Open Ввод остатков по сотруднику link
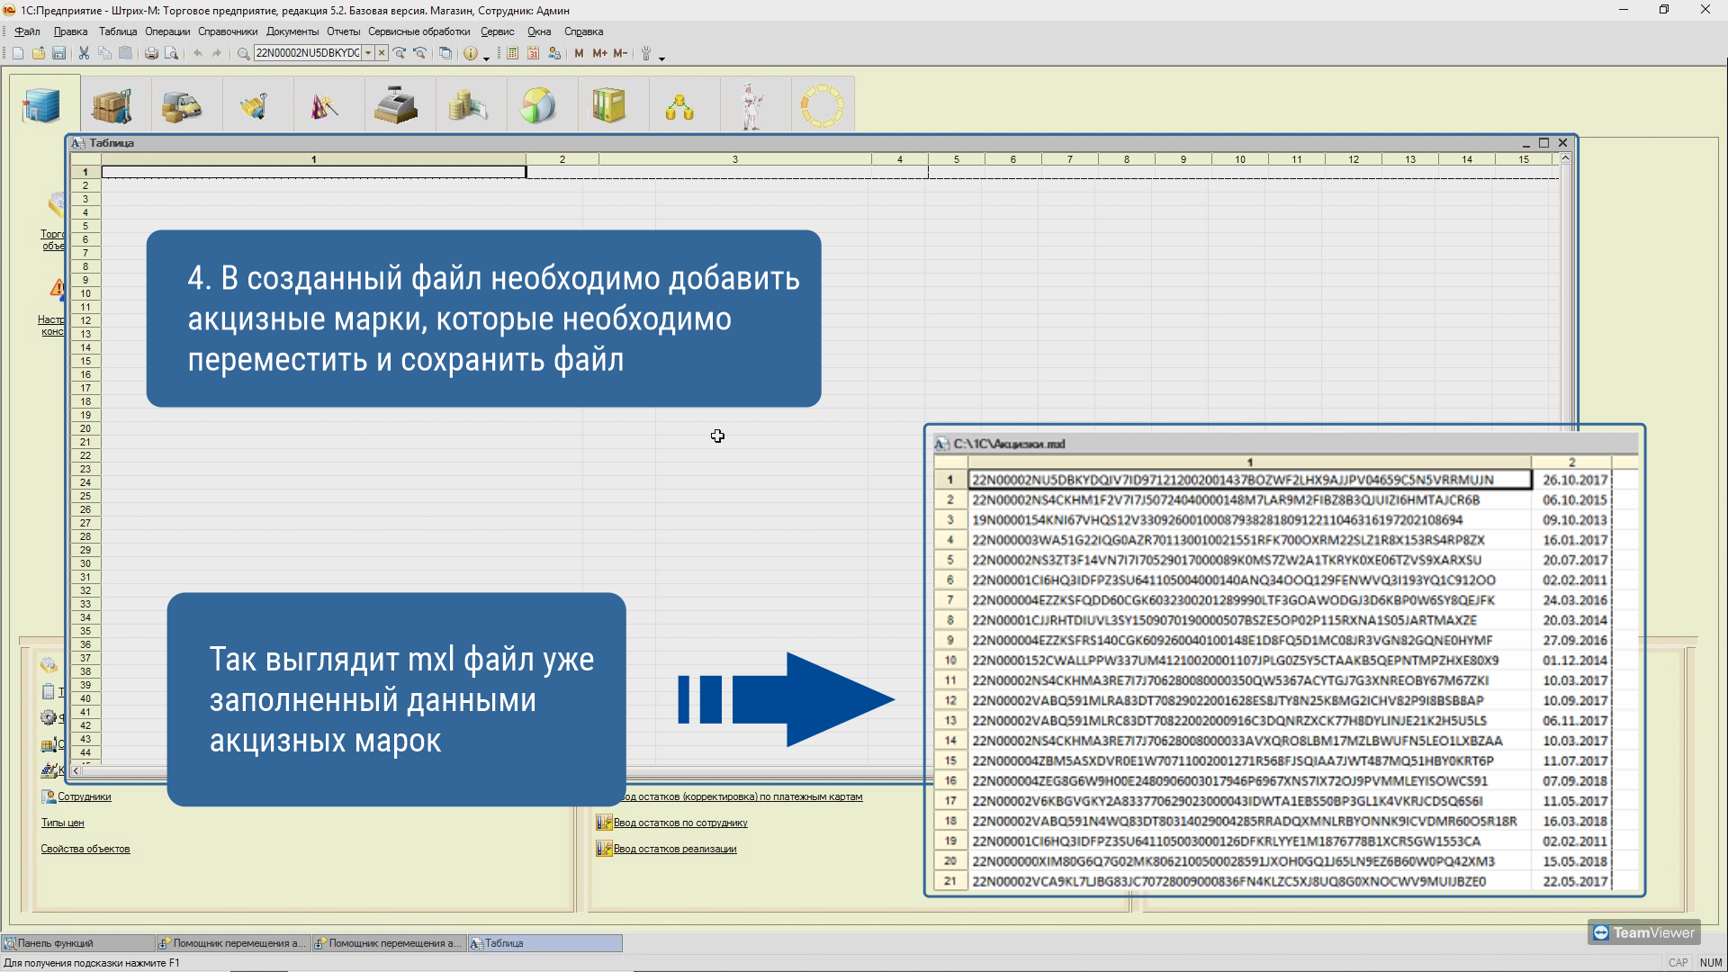This screenshot has width=1728, height=972. pyautogui.click(x=680, y=823)
